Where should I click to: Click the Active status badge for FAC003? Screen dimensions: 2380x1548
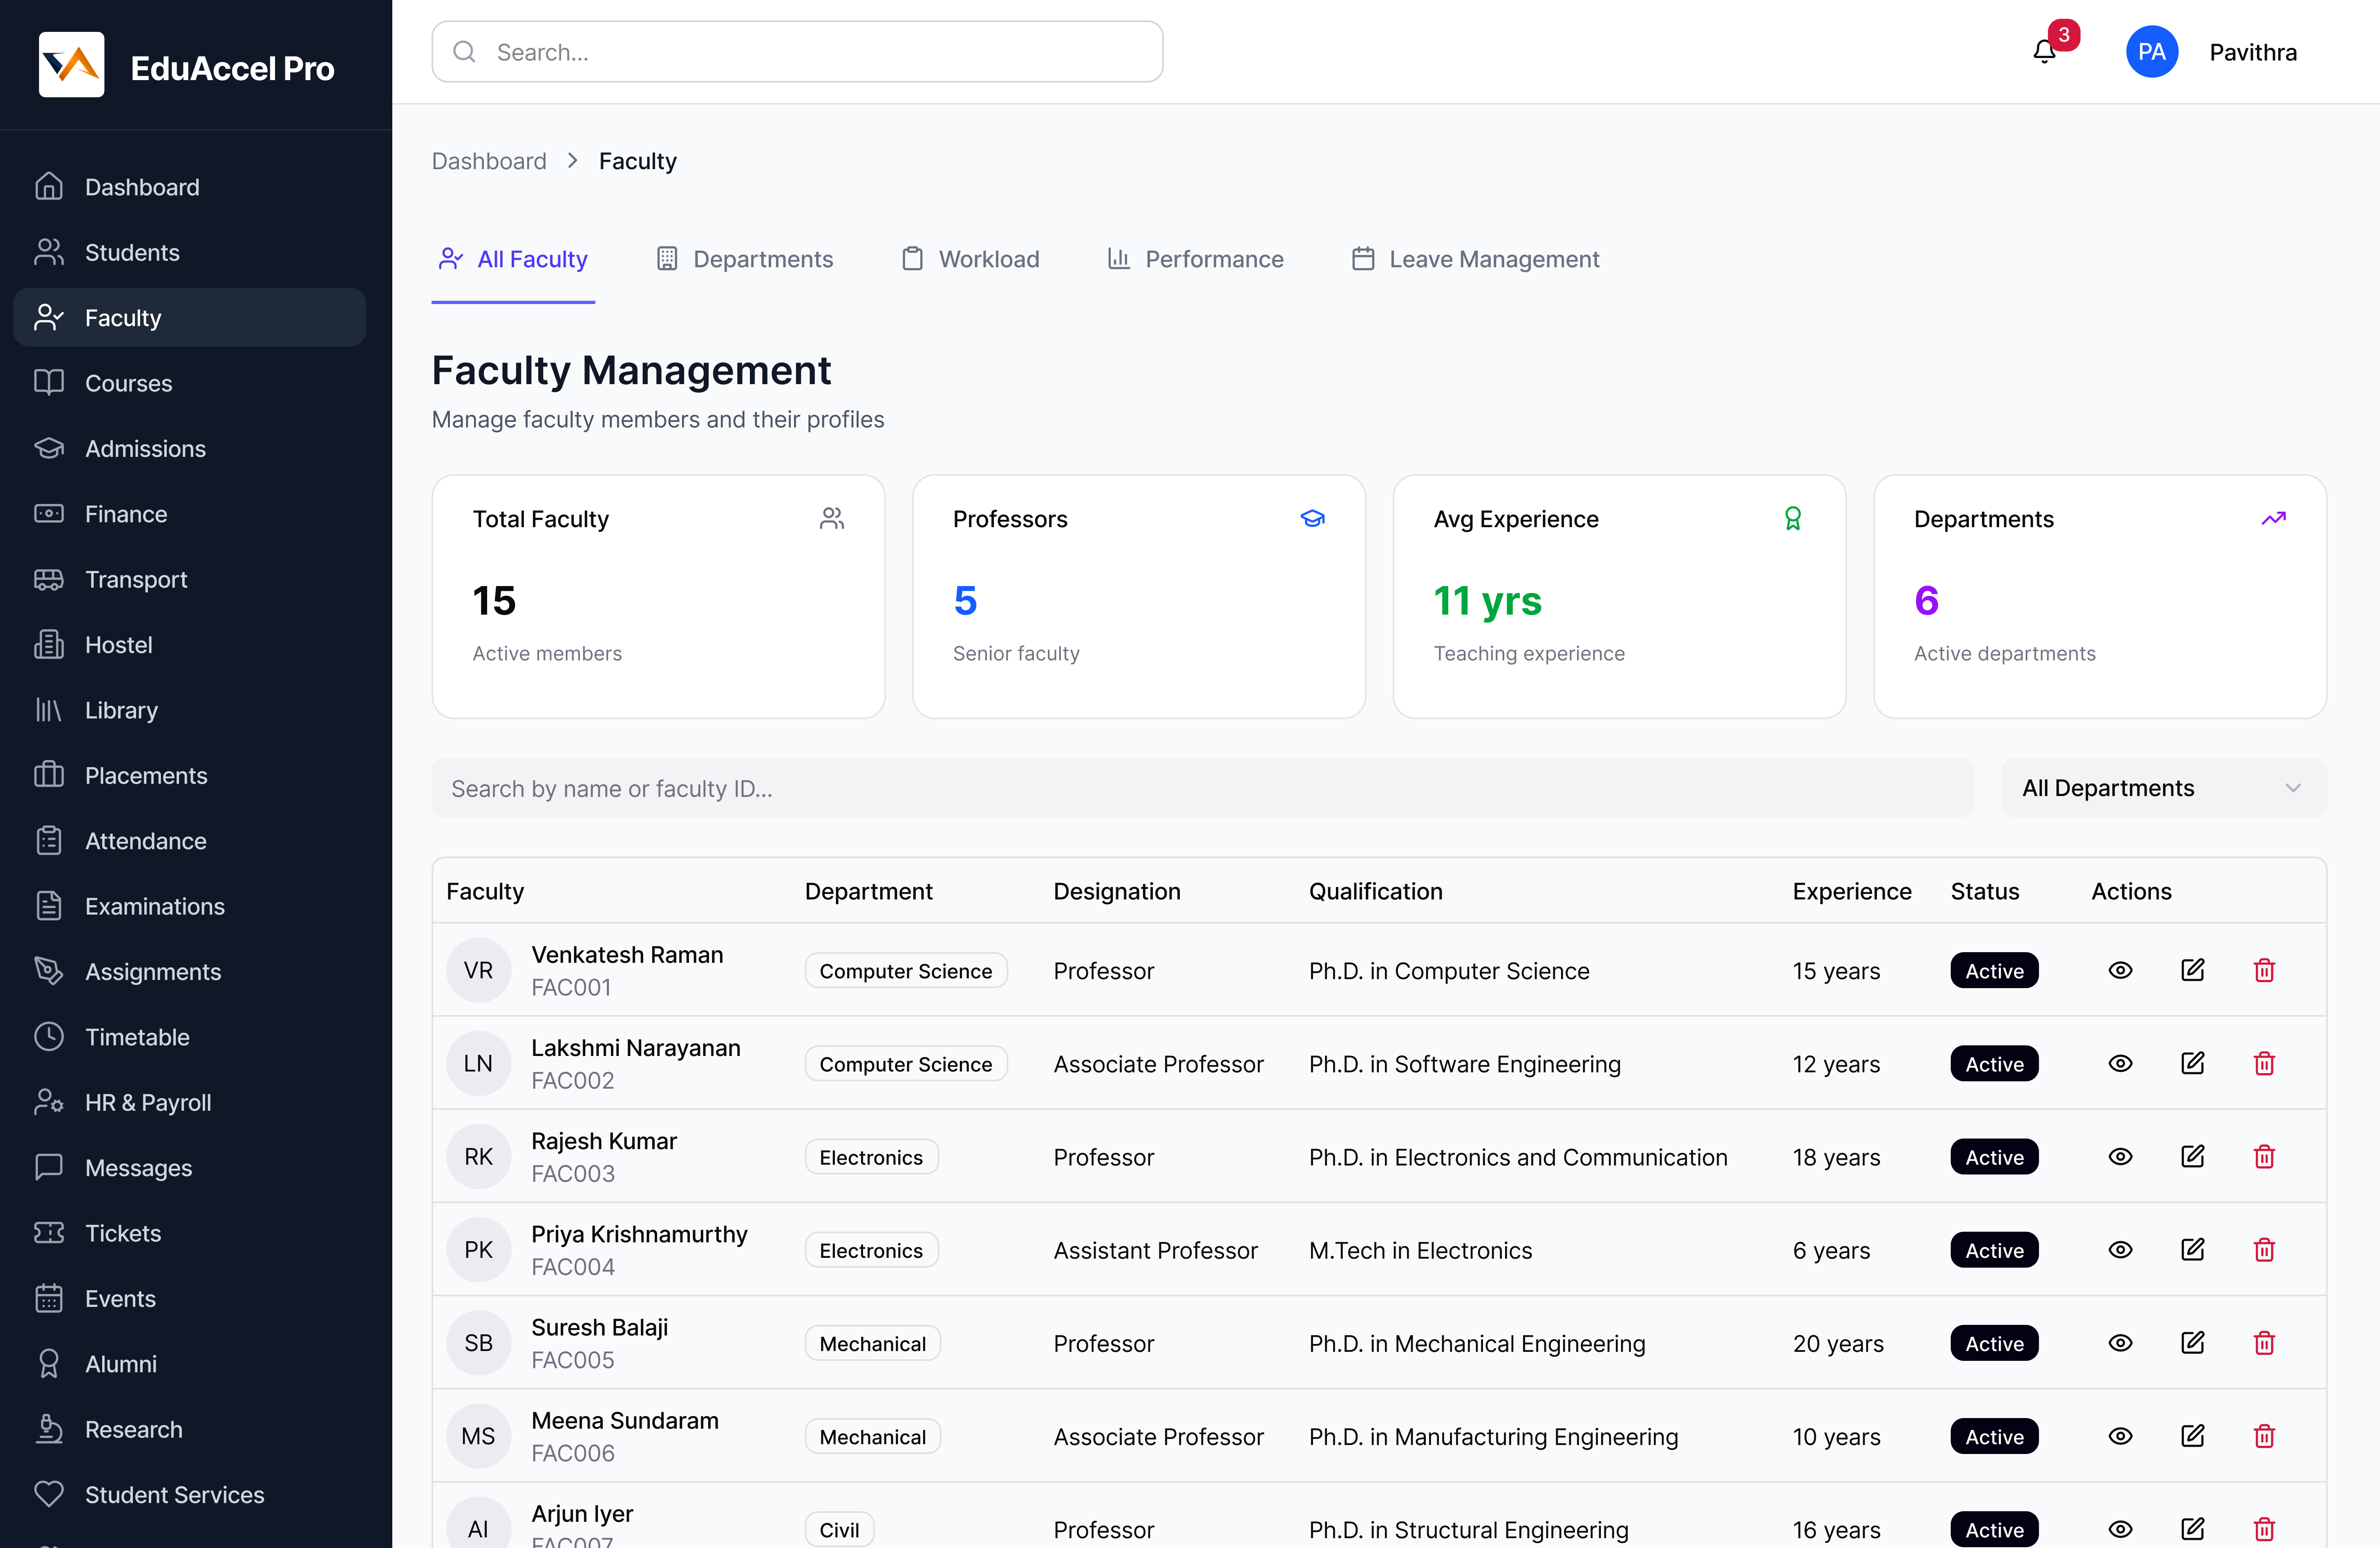point(1993,1157)
